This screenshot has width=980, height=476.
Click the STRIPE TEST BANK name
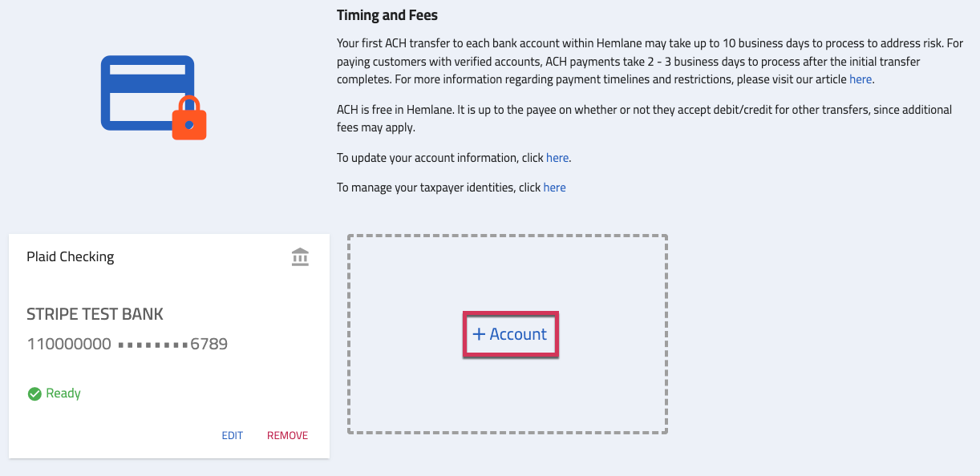click(95, 314)
